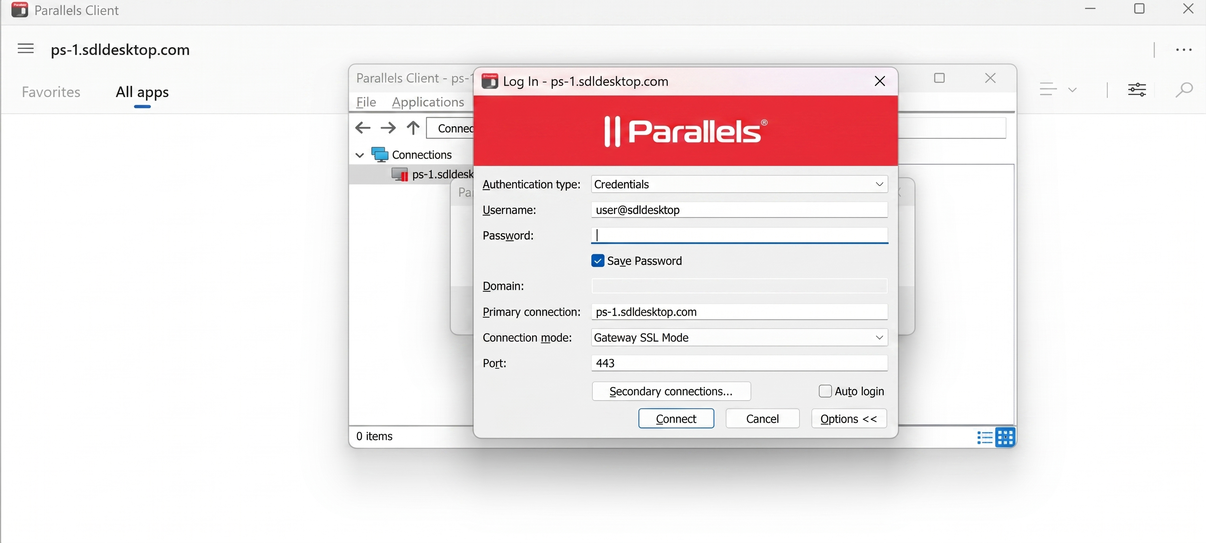The image size is (1206, 543).
Task: Enable the Auto login checkbox
Action: pyautogui.click(x=825, y=391)
